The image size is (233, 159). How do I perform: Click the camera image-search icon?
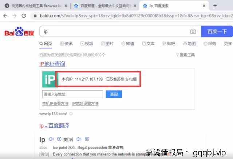tap(193, 32)
